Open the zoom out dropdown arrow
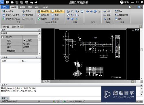144x105 pixels. (x=79, y=15)
